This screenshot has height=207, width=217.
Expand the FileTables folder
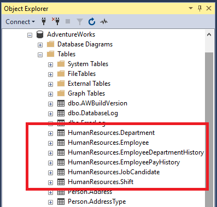point(50,74)
